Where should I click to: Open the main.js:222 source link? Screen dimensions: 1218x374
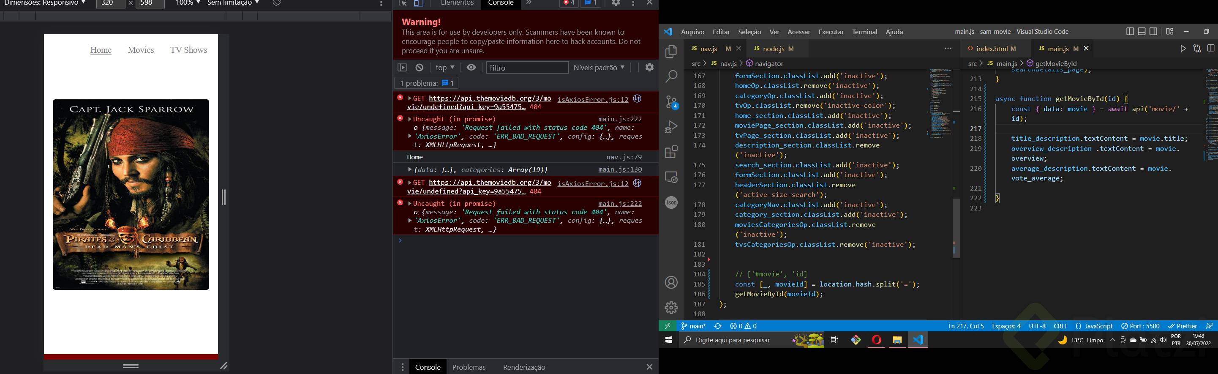619,119
